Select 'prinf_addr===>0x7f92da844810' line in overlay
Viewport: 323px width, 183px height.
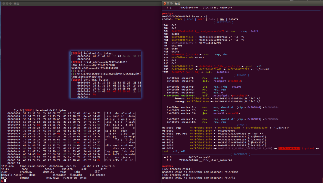105,62
